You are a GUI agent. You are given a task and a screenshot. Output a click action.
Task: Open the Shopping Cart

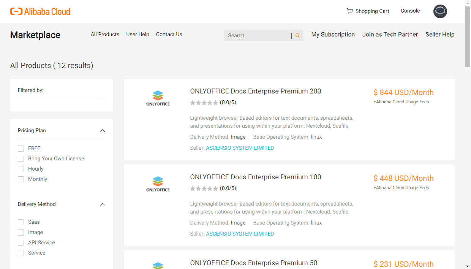[x=367, y=11]
